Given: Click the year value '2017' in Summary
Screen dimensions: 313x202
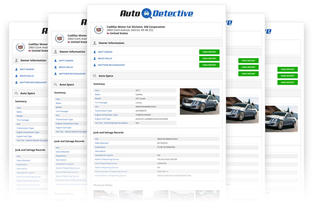Looking at the screenshot, I should tap(138, 91).
